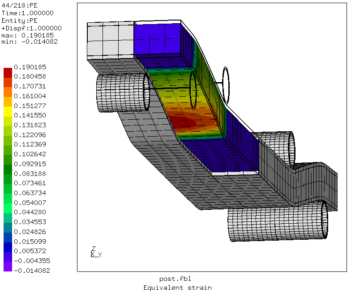This screenshot has height=300, width=351.
Task: Click the bottom-right large meshed cylinder roller
Action: (x=278, y=221)
